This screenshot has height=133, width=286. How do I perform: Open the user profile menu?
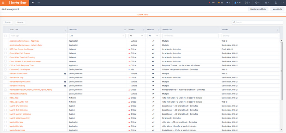tap(279, 3)
